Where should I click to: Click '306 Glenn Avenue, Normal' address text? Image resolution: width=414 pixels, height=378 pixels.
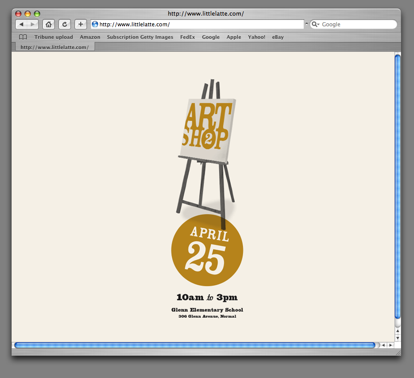point(207,316)
